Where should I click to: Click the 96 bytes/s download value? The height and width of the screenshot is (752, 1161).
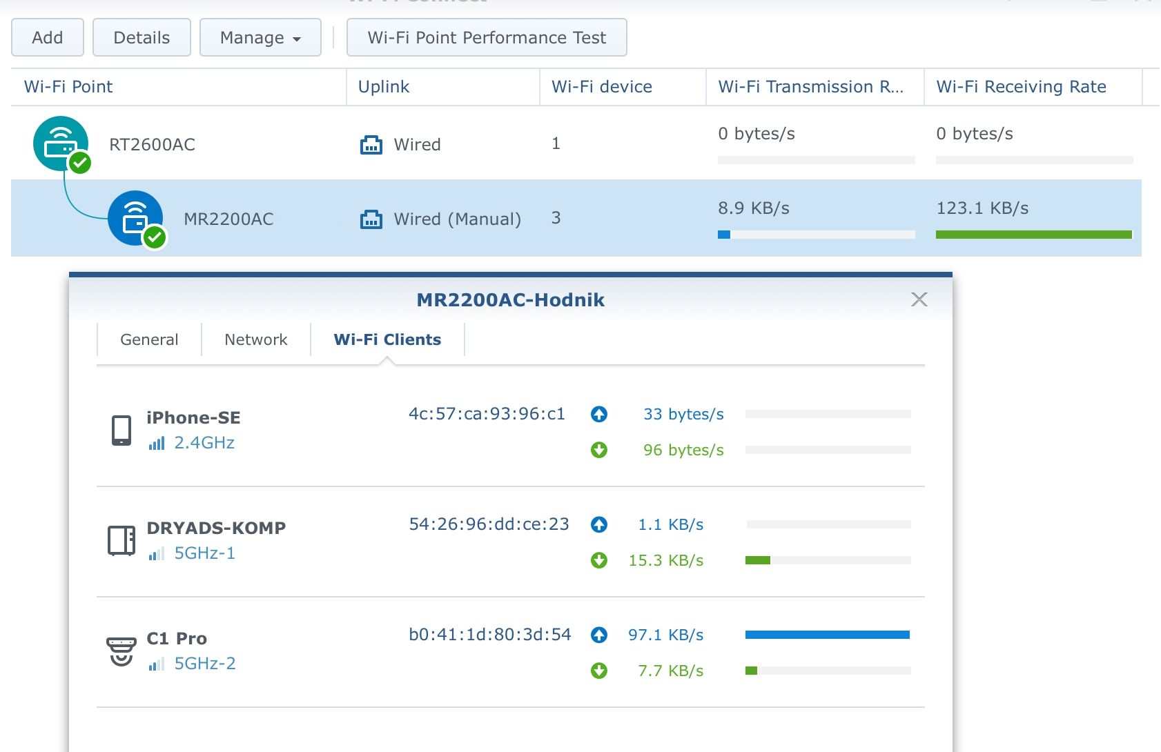tap(683, 450)
